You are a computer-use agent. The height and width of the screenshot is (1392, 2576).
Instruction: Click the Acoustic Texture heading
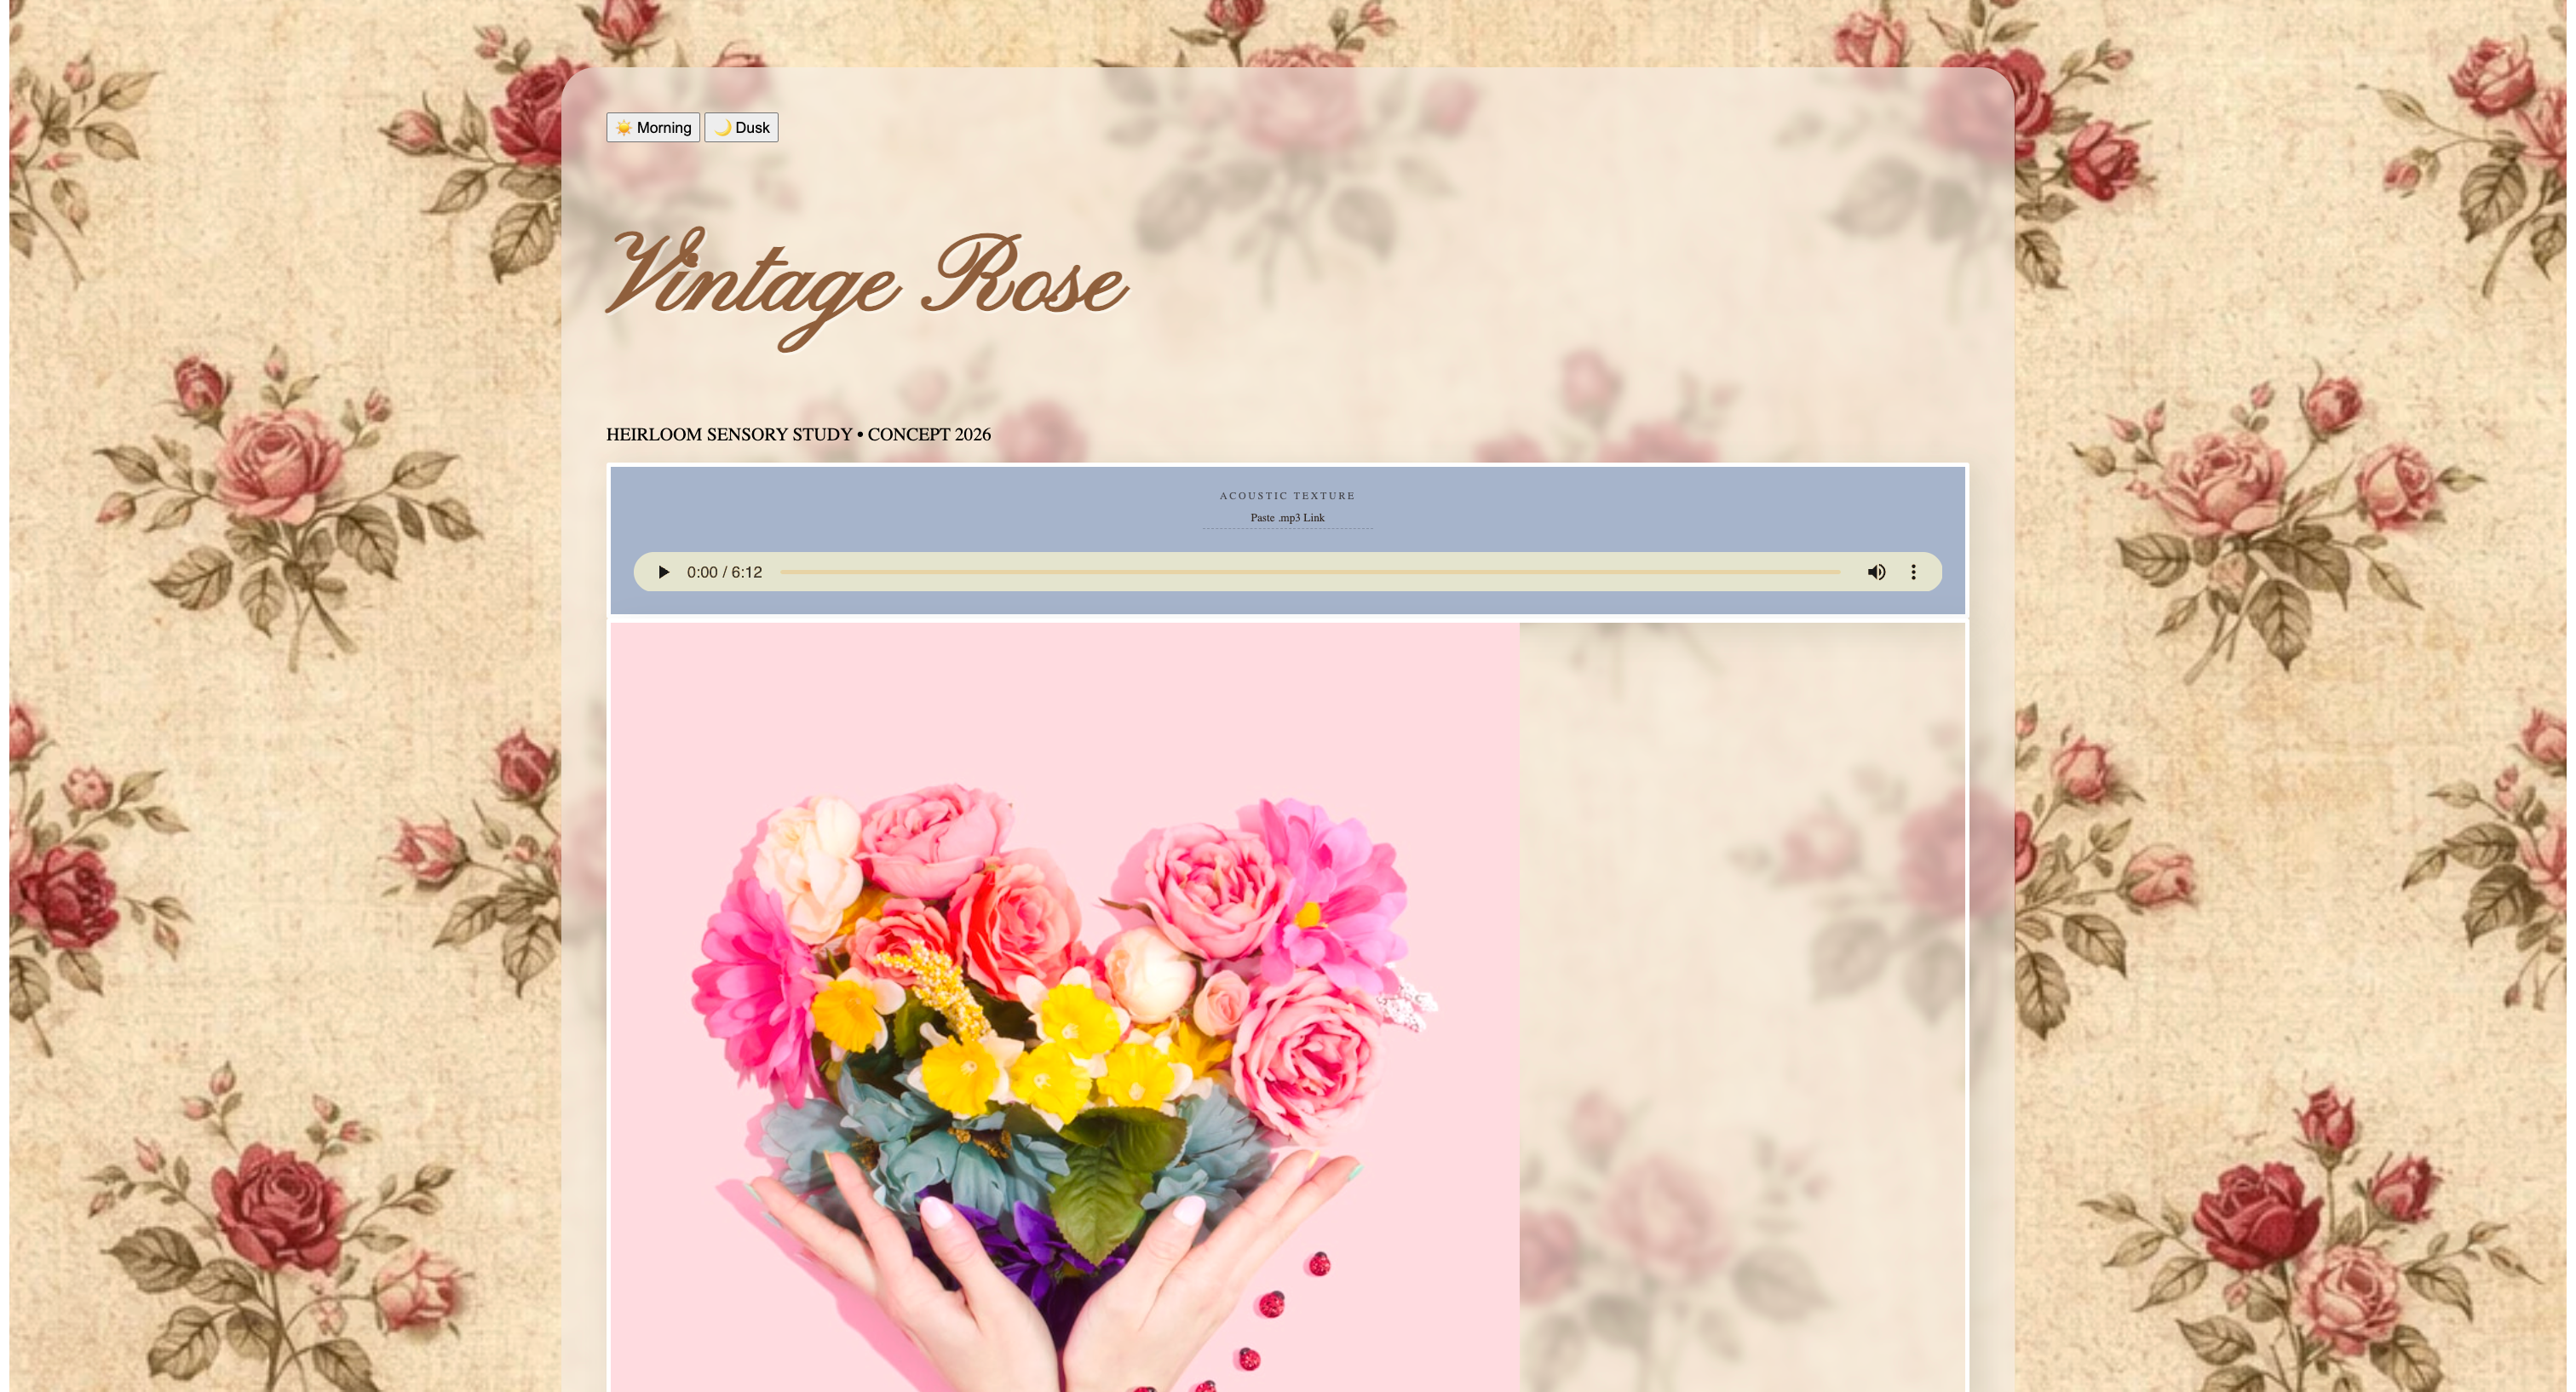tap(1287, 495)
